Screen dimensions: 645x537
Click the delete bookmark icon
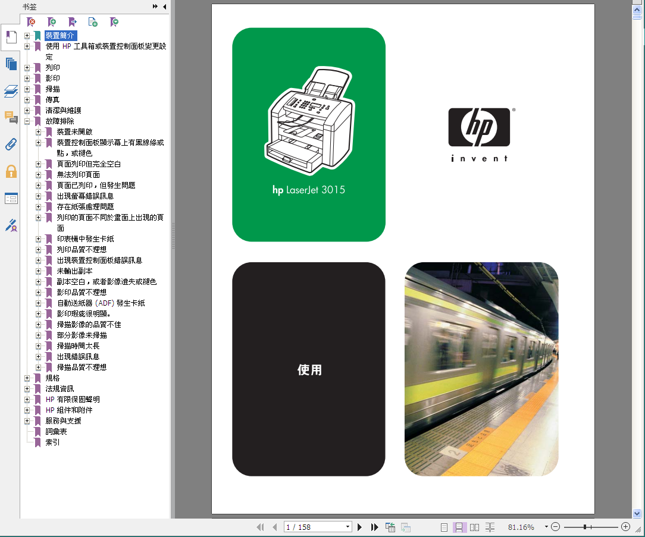[31, 22]
